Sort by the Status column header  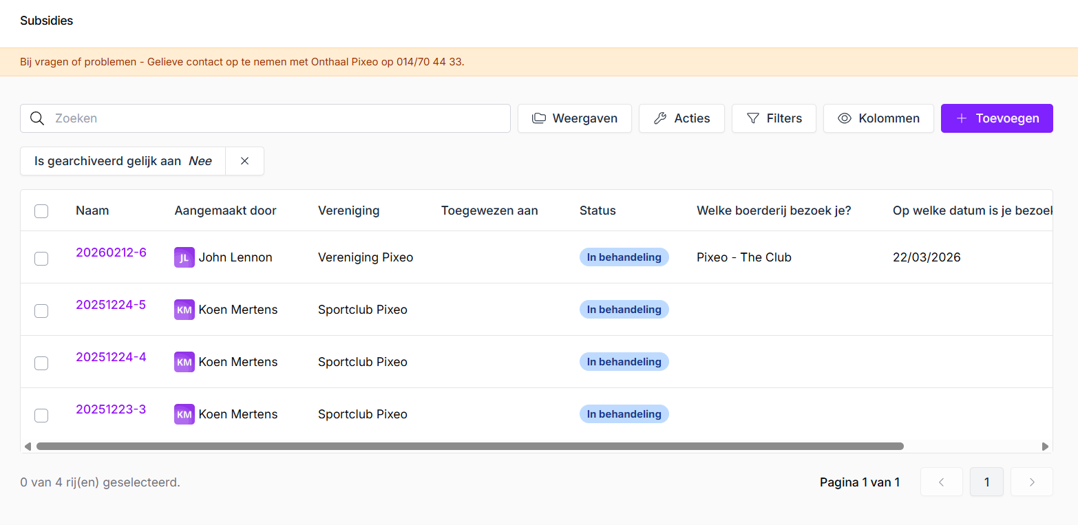coord(598,211)
